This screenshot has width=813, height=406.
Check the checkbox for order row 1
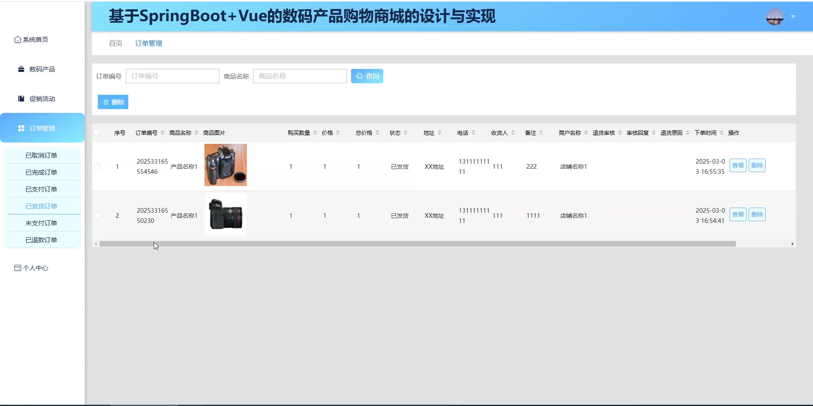pyautogui.click(x=97, y=167)
